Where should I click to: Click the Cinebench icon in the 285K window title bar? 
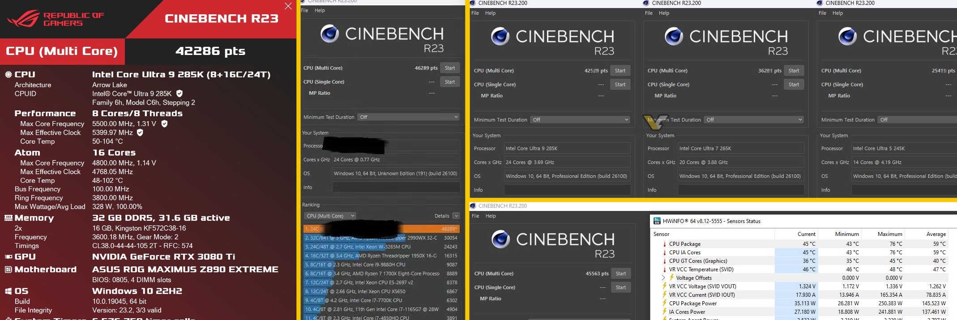point(472,3)
